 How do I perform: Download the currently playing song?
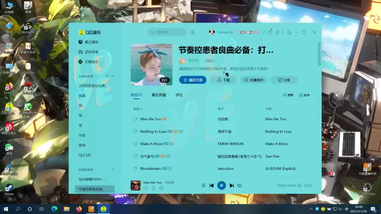coord(153,188)
